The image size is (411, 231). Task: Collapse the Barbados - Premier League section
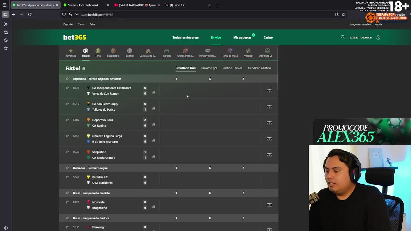[90, 168]
